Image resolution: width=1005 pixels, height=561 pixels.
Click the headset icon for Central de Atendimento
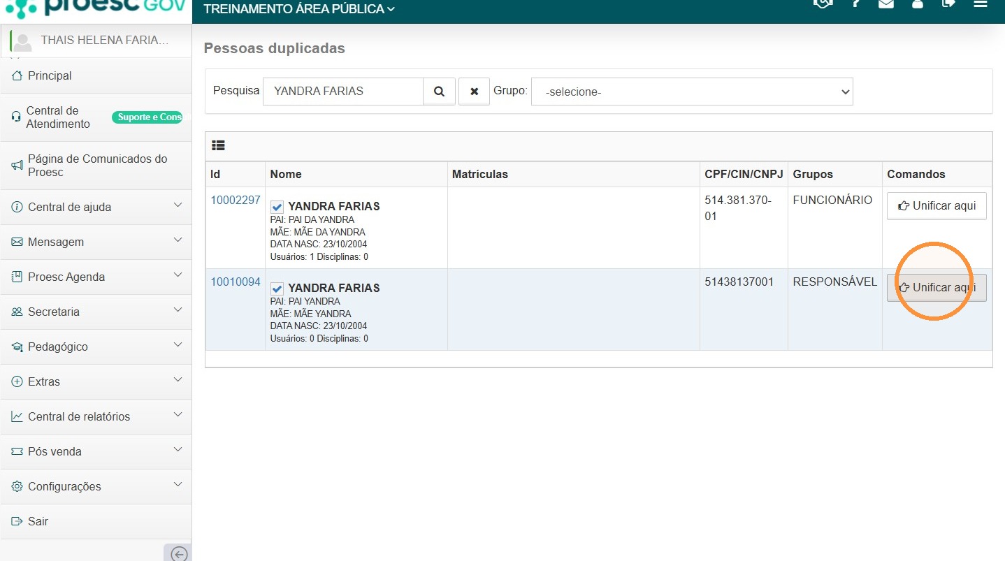click(16, 117)
